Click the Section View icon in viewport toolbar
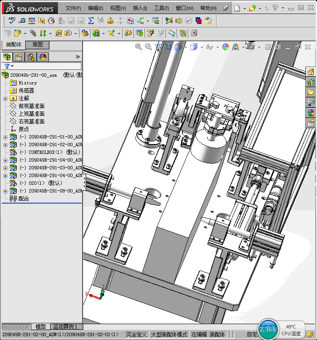The width and height of the screenshot is (317, 340). coord(168,47)
